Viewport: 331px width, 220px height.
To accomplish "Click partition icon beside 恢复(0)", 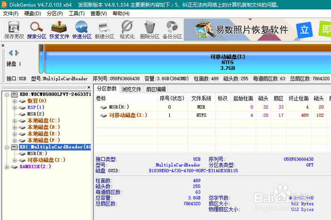I will click(22, 101).
